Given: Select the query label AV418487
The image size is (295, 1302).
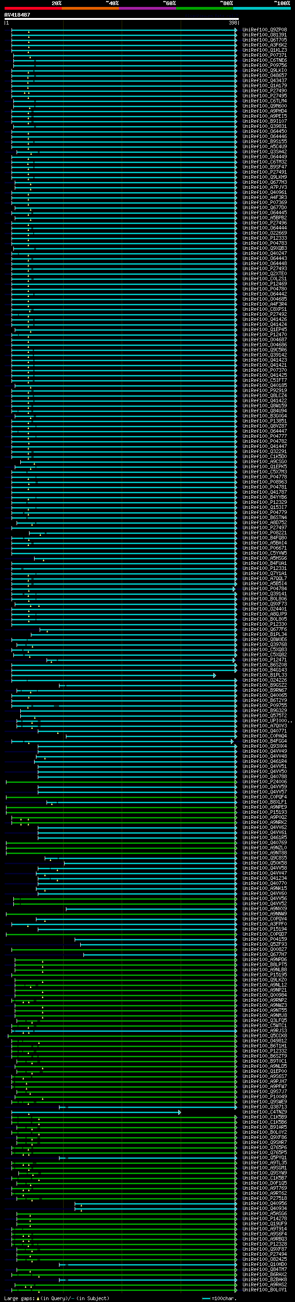Looking at the screenshot, I should click(17, 15).
